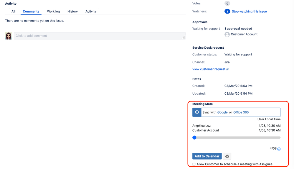Click the '1 approval needed' text
The height and width of the screenshot is (169, 294).
pyautogui.click(x=238, y=29)
